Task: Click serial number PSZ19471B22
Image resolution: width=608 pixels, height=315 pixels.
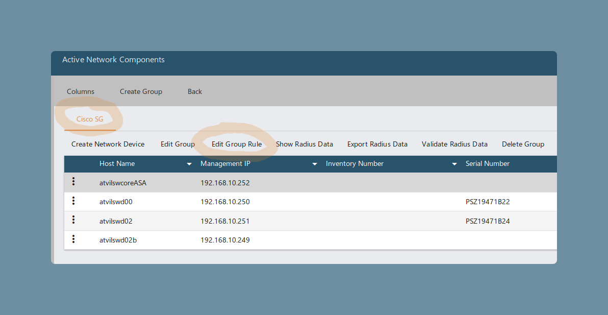Action: (x=488, y=202)
